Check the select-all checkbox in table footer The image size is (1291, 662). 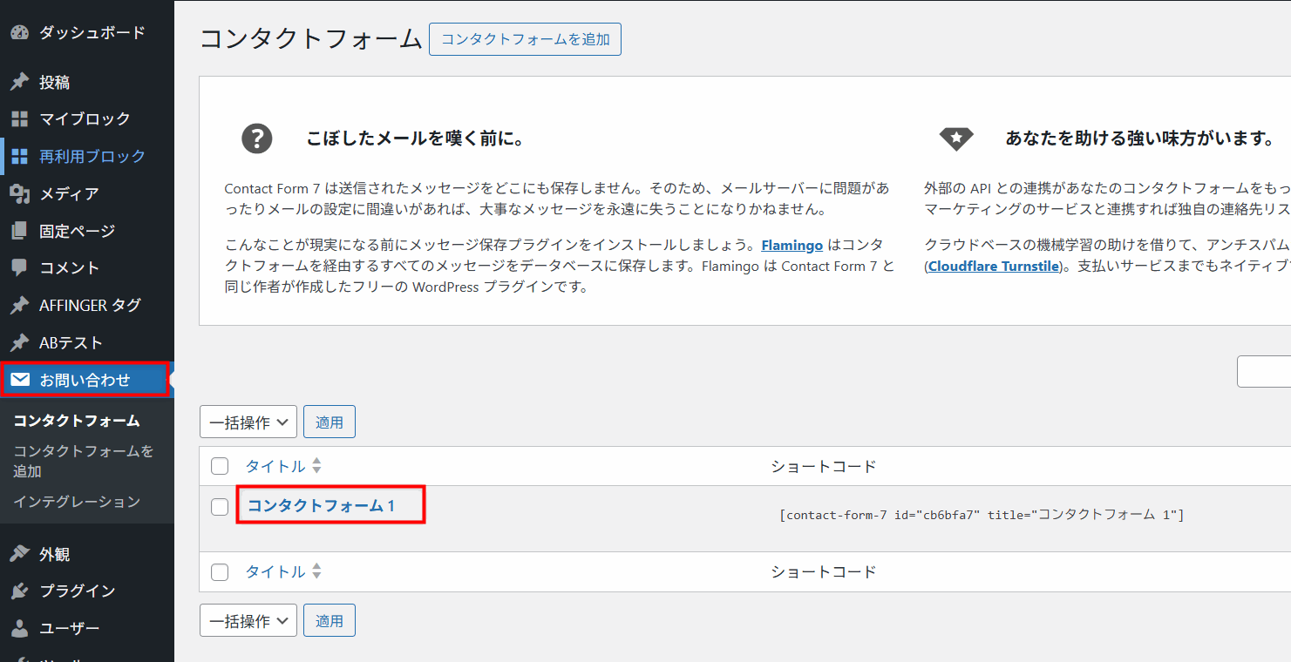pyautogui.click(x=220, y=572)
